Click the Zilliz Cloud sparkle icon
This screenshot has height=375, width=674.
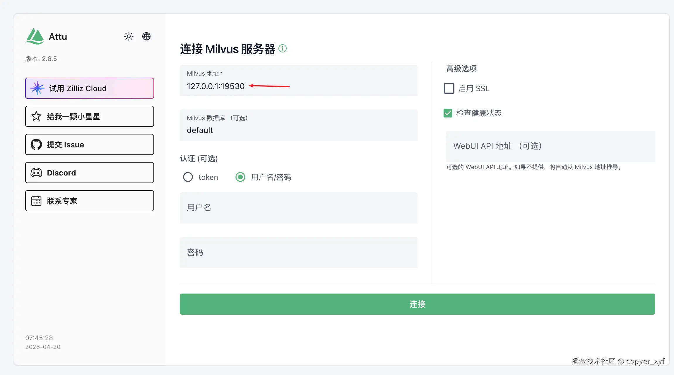(x=37, y=88)
